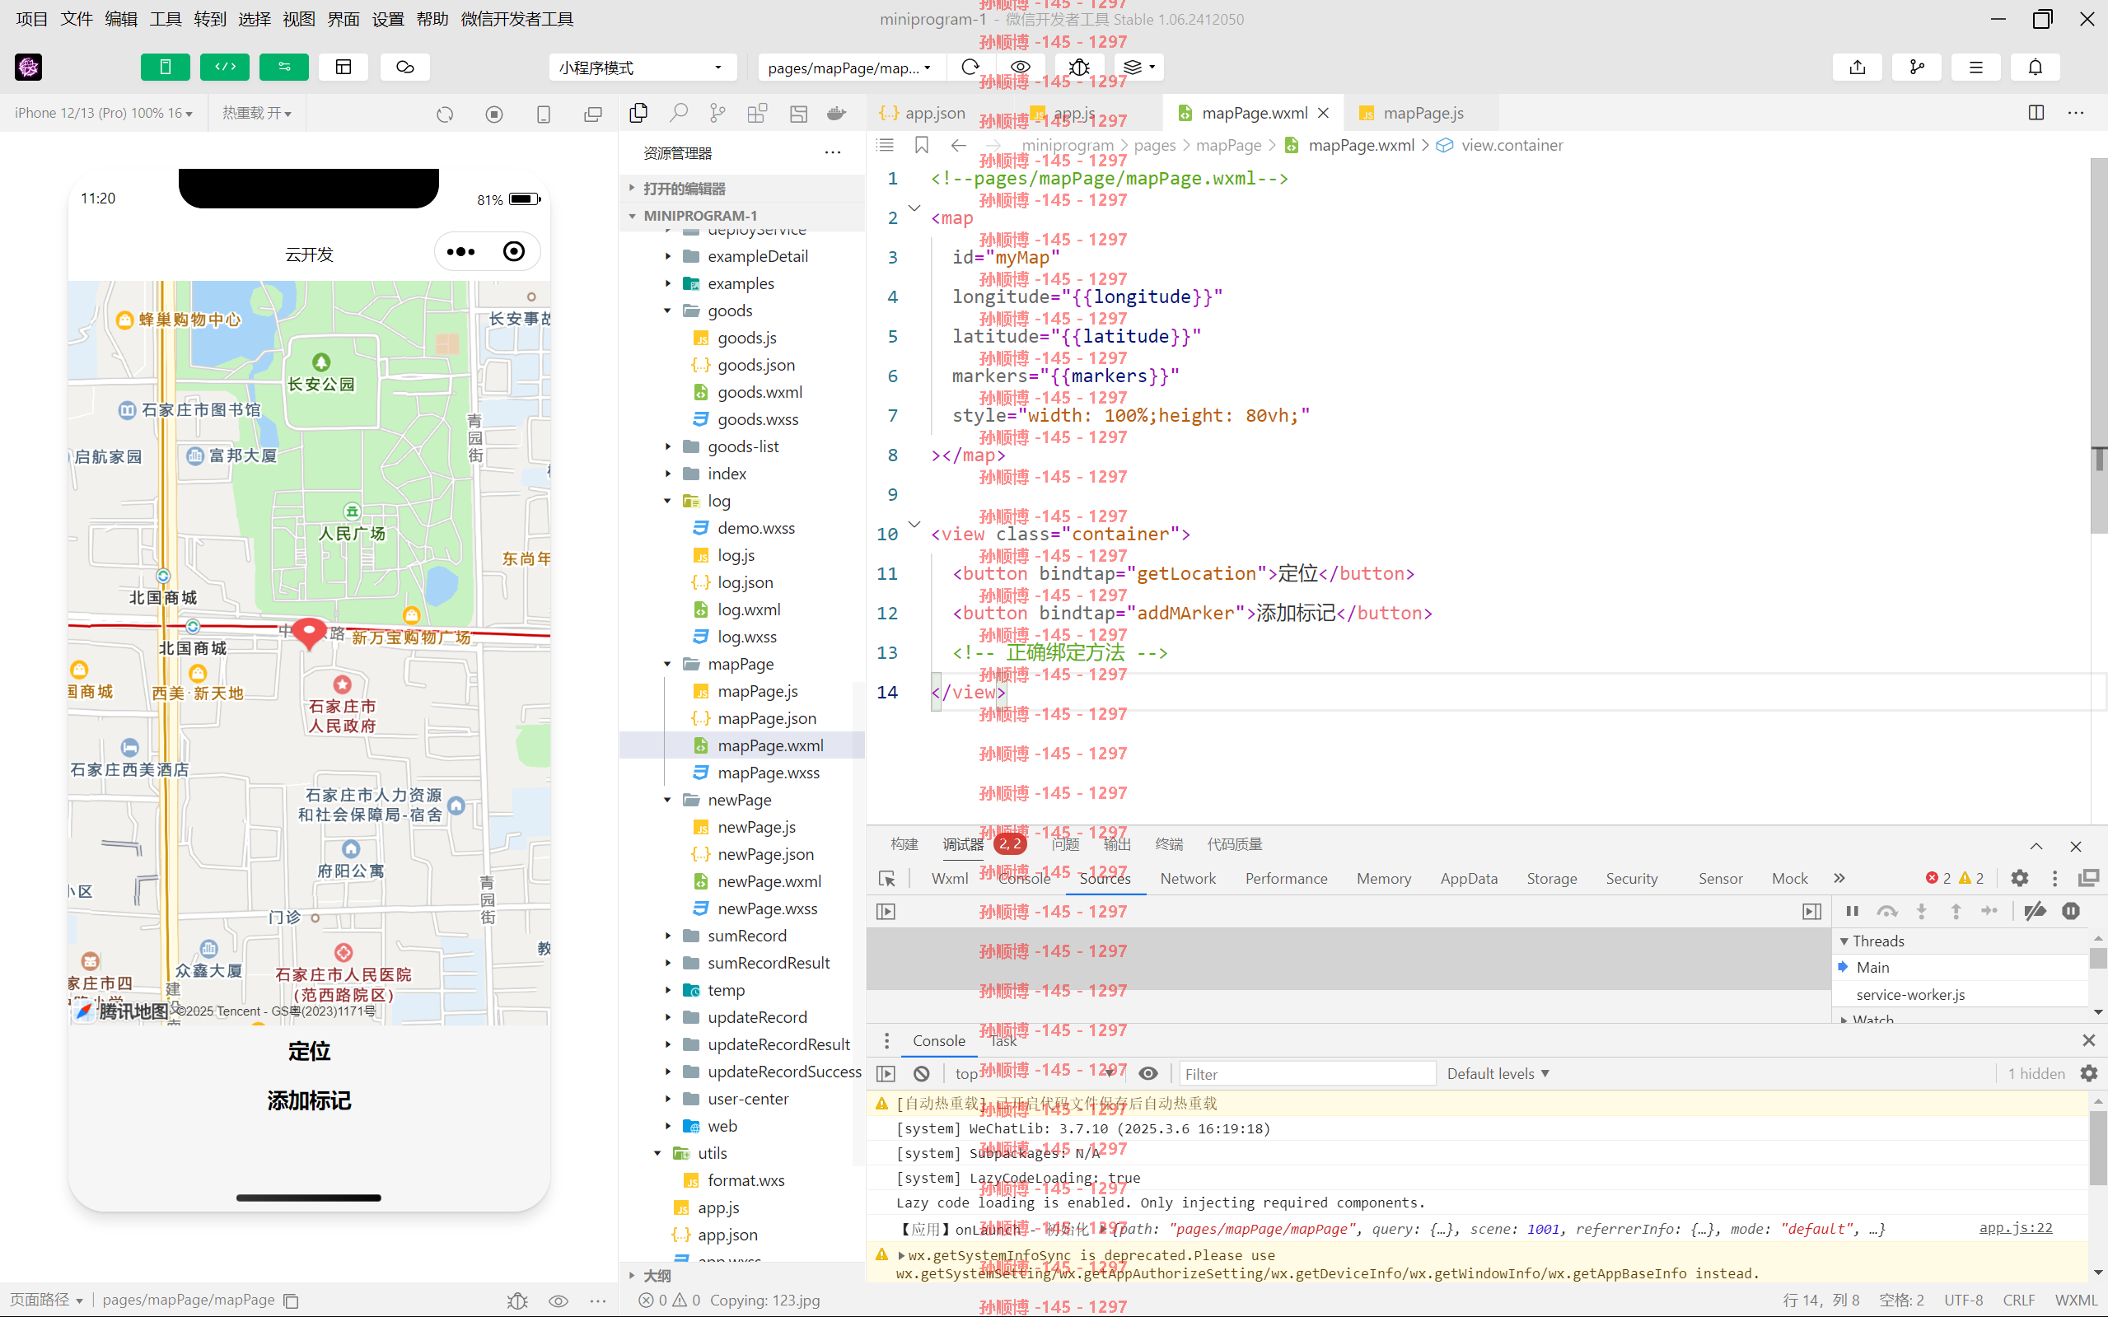Open the visual layout tool
Viewport: 2108px width, 1317px height.
tap(344, 67)
